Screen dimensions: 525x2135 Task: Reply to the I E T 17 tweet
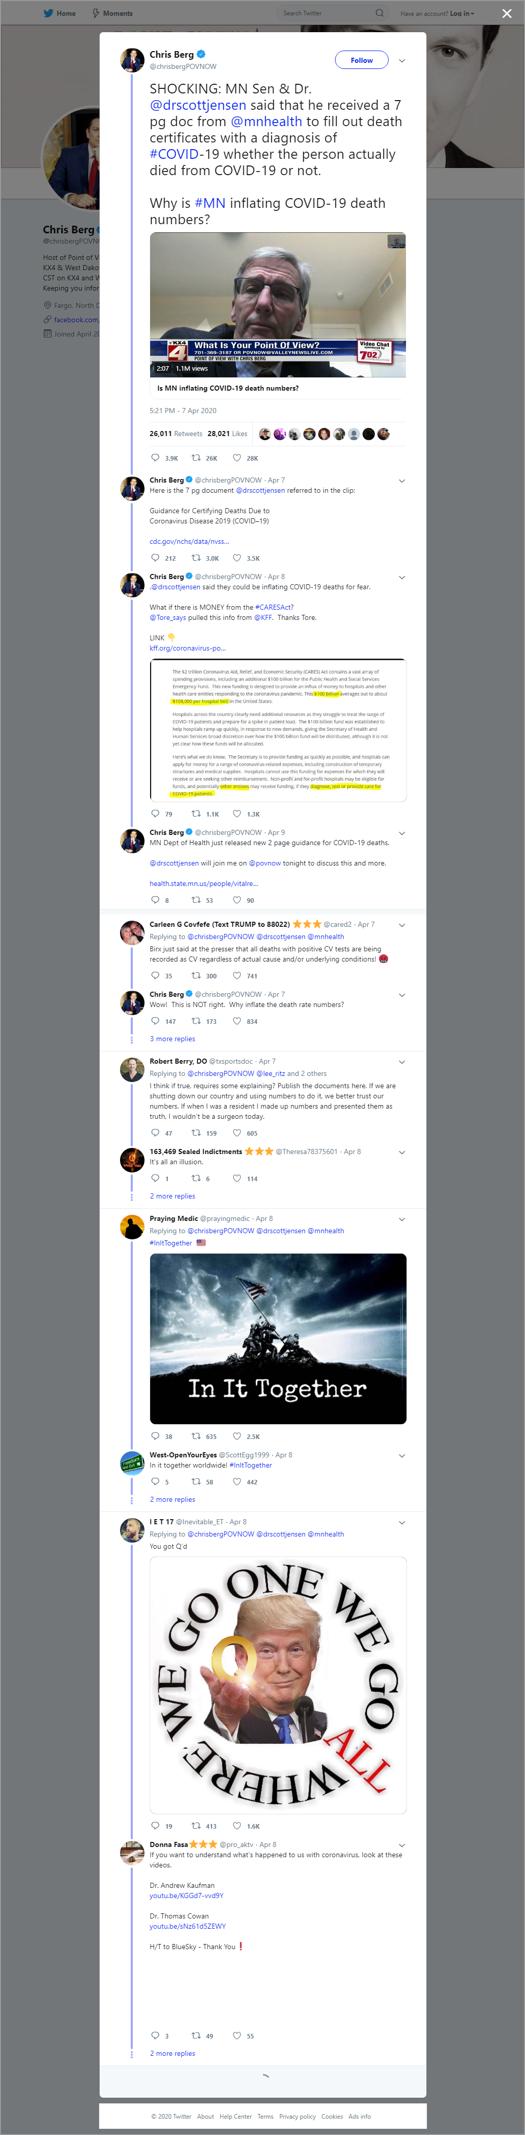155,1826
